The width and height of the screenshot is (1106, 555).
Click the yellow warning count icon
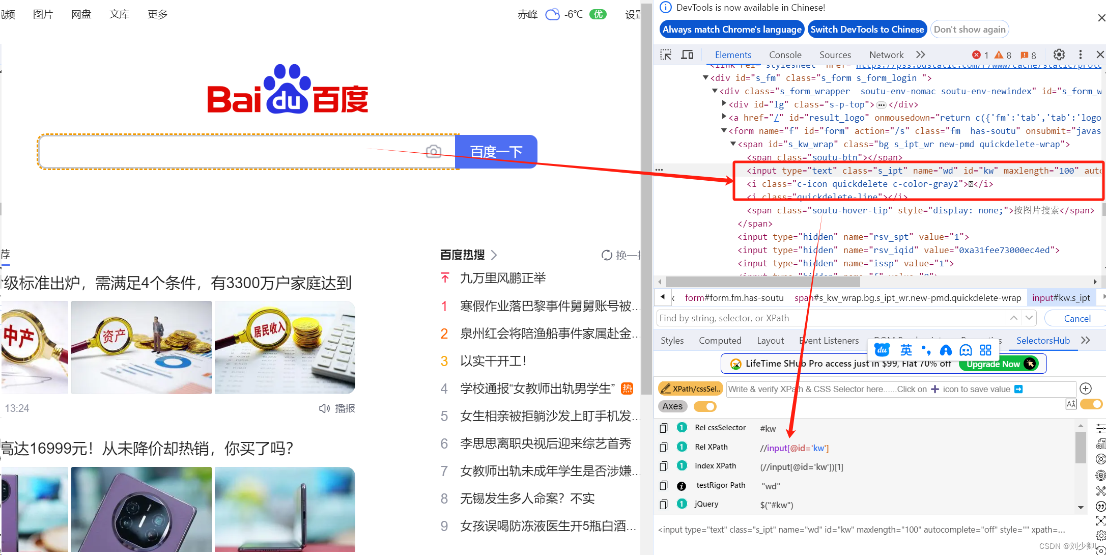(x=999, y=55)
